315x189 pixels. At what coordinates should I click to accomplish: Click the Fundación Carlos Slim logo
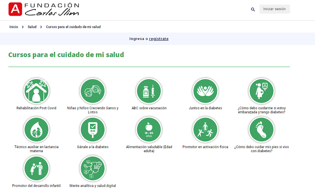pyautogui.click(x=44, y=9)
